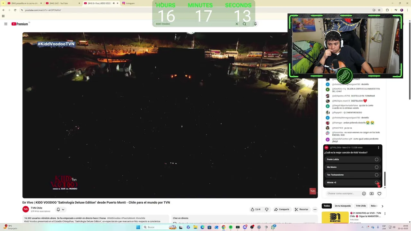This screenshot has width=411, height=231.
Task: Open emoji picker in live chat
Action: click(364, 193)
